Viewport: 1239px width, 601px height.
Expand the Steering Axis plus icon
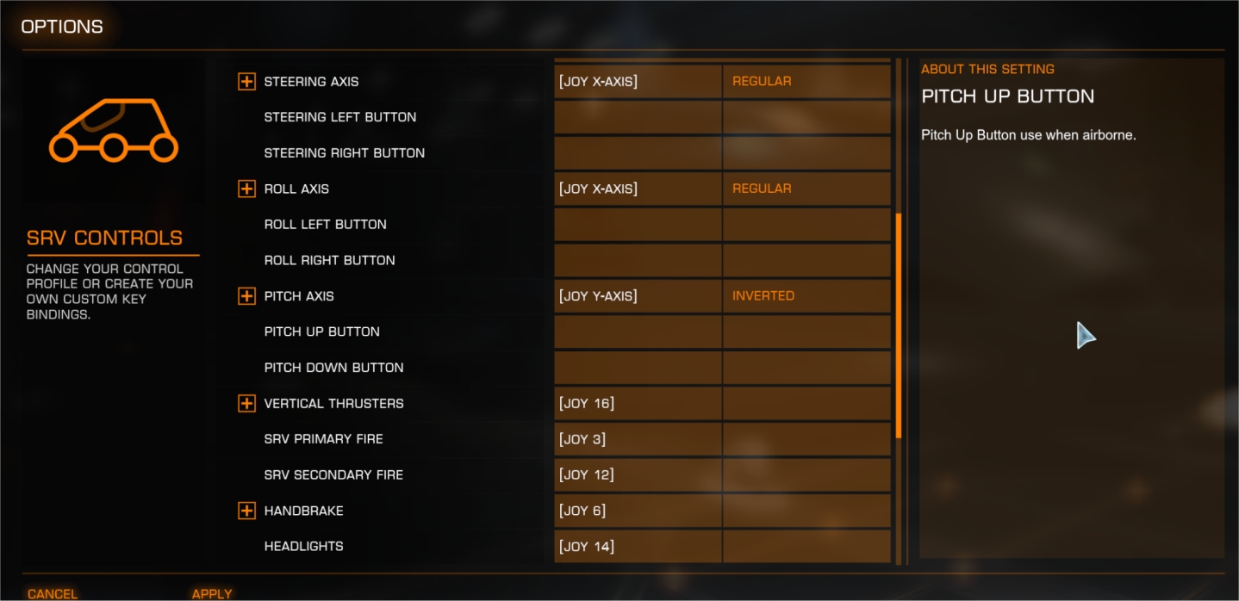coord(246,82)
